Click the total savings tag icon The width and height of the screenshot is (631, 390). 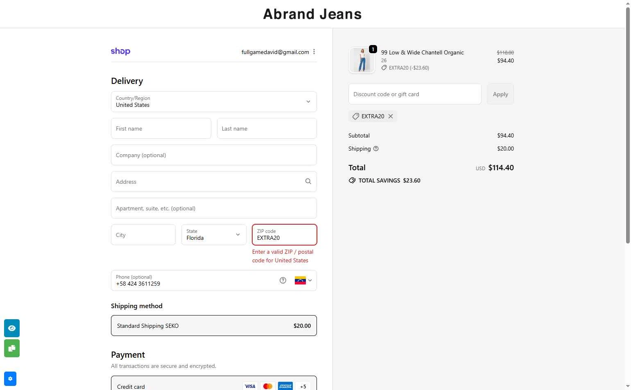tap(352, 180)
